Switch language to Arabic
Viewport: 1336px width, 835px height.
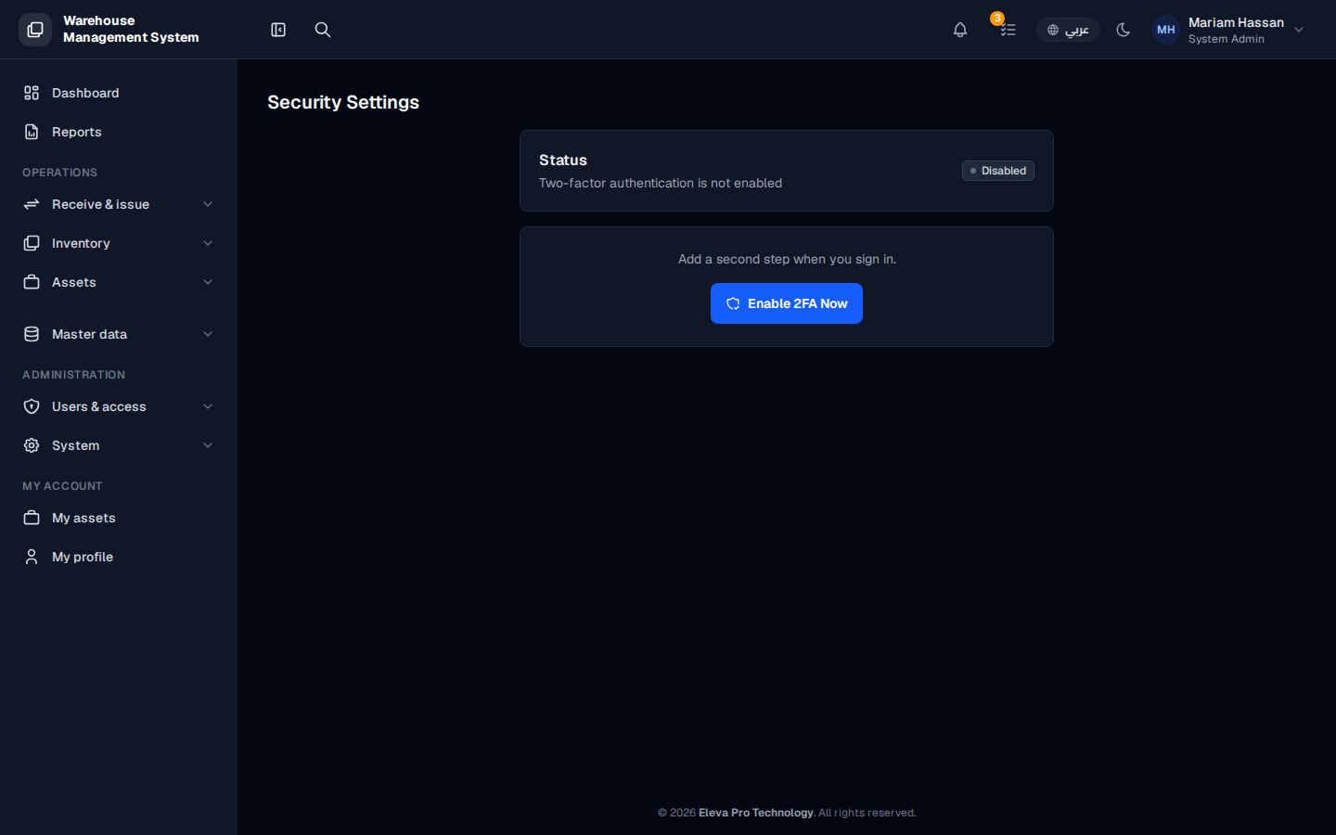point(1068,30)
